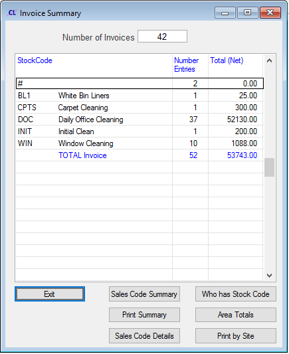
Task: Click the Number Entries column header
Action: tap(186, 65)
